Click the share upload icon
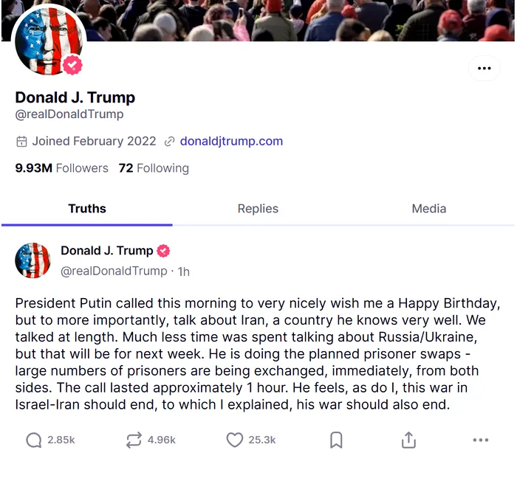This screenshot has height=481, width=517. 408,440
